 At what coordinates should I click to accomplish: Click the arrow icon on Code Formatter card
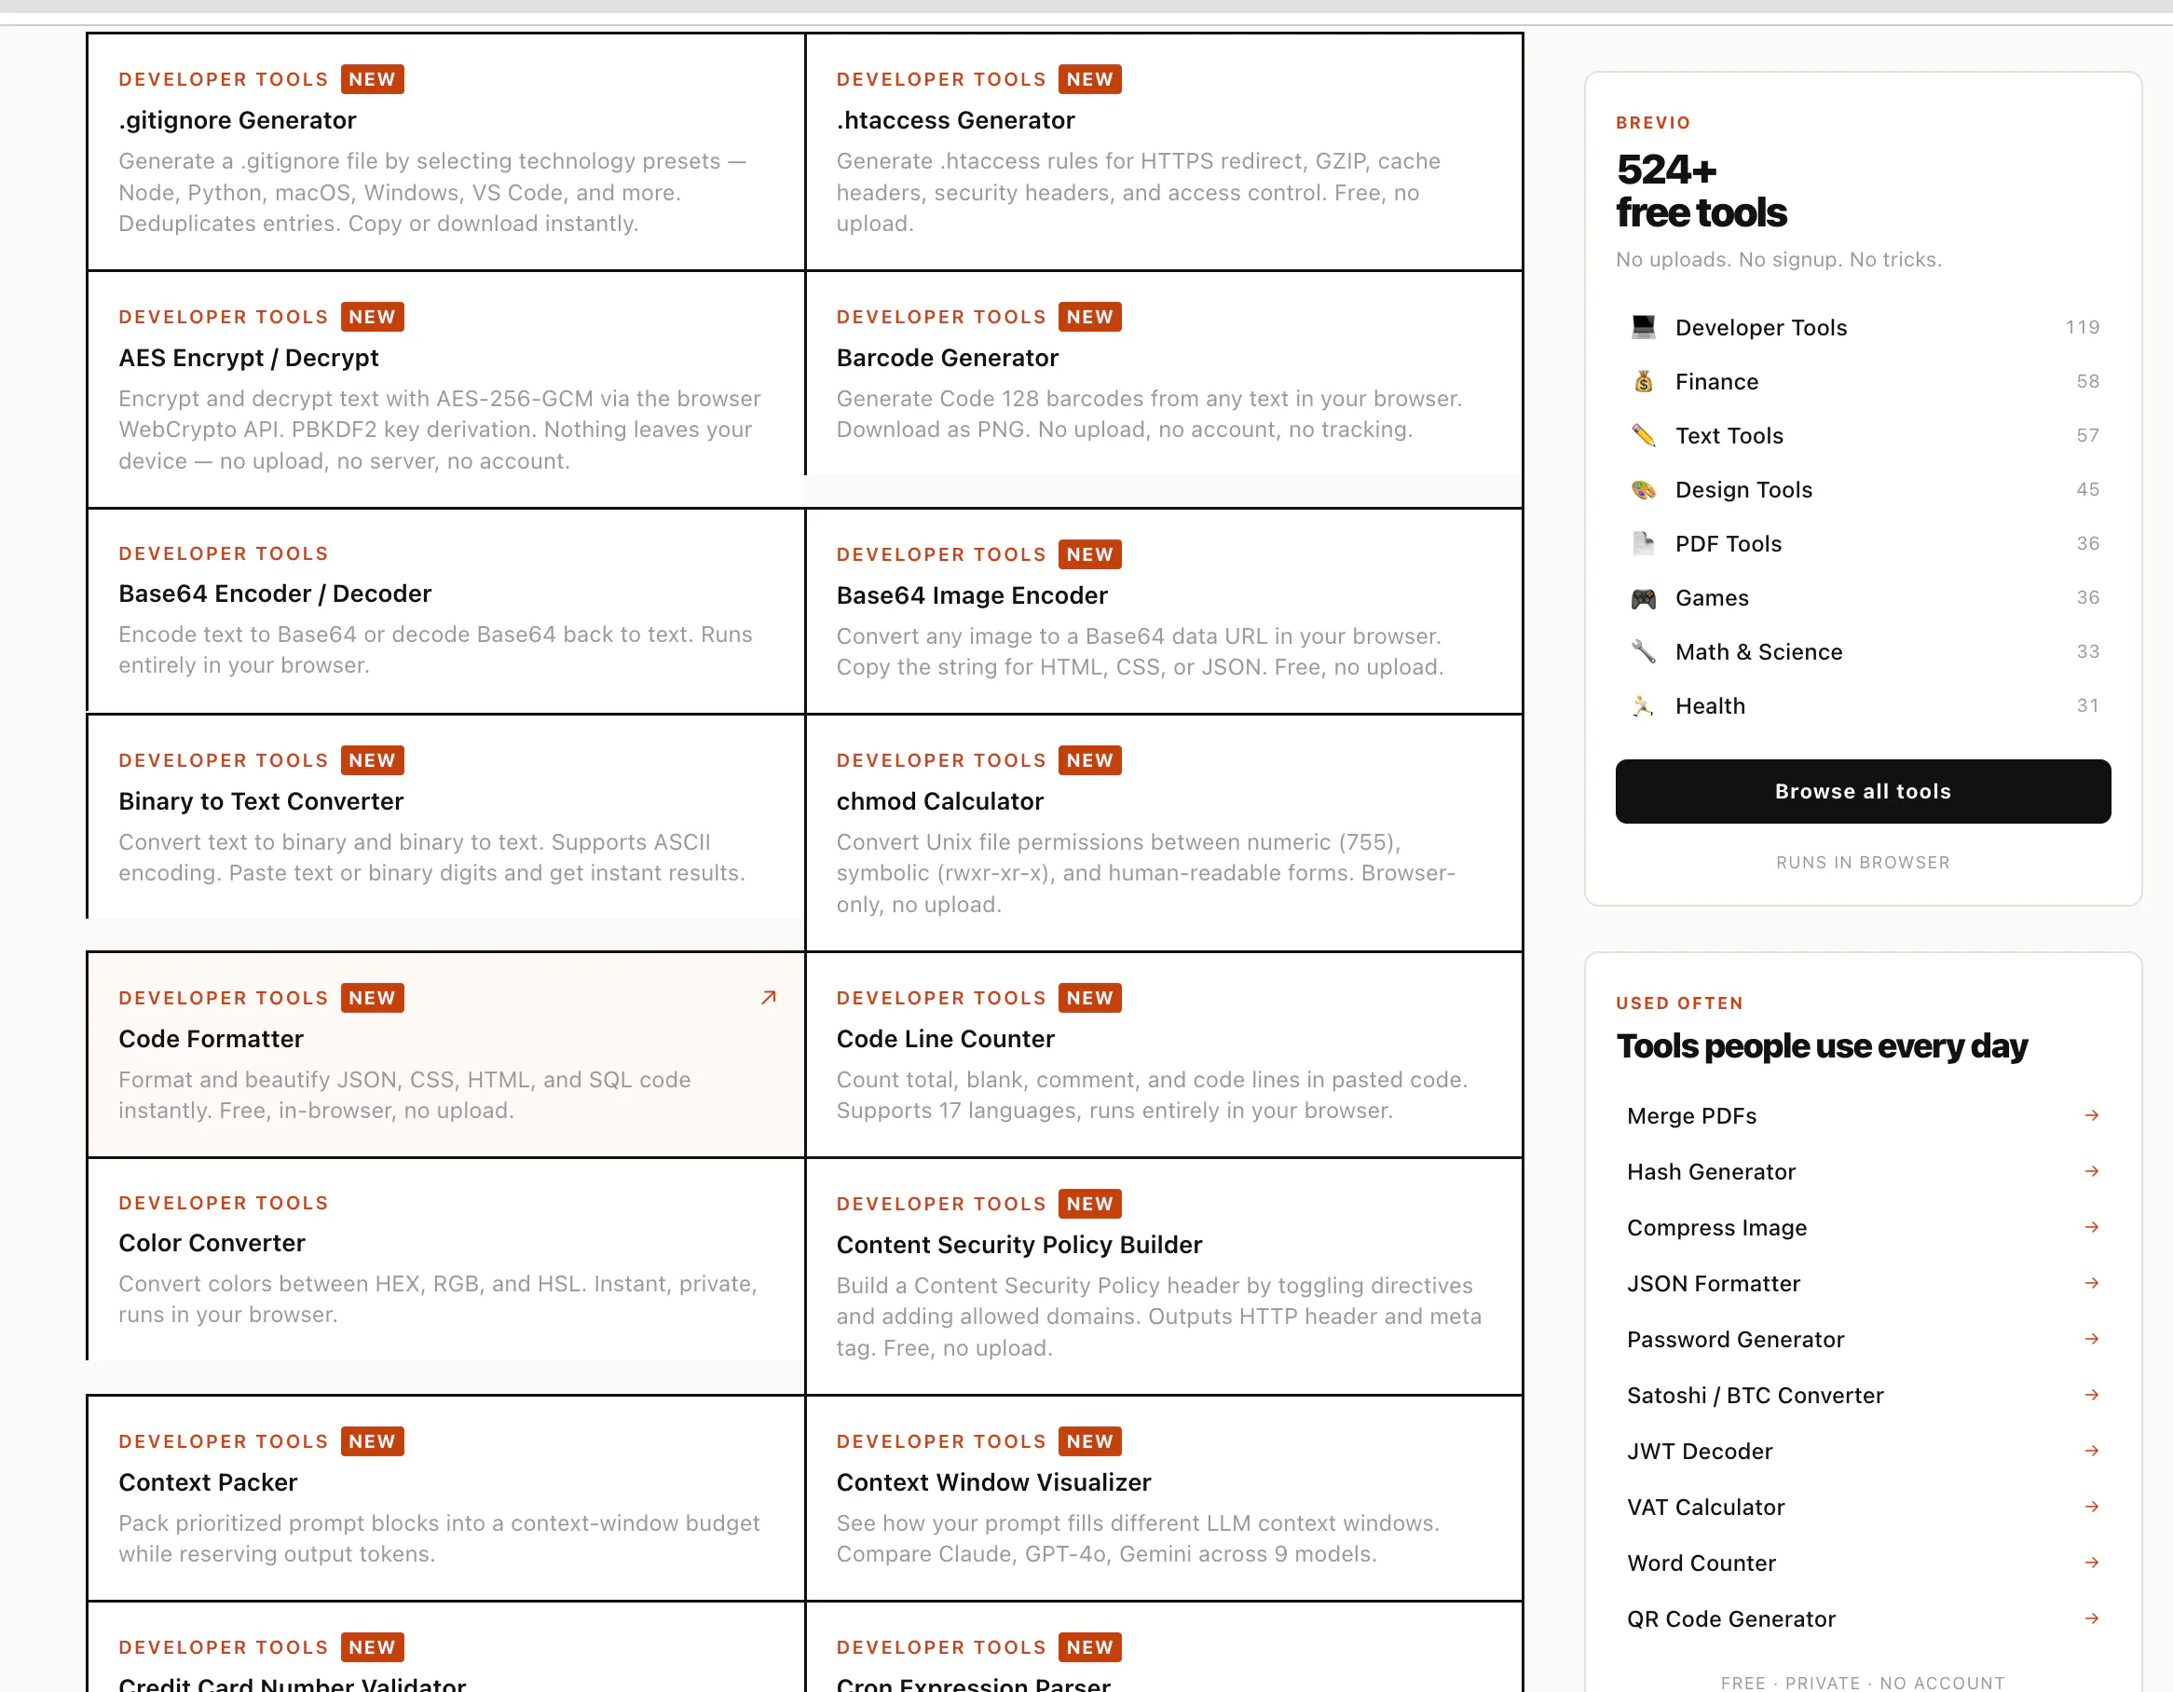[x=768, y=998]
